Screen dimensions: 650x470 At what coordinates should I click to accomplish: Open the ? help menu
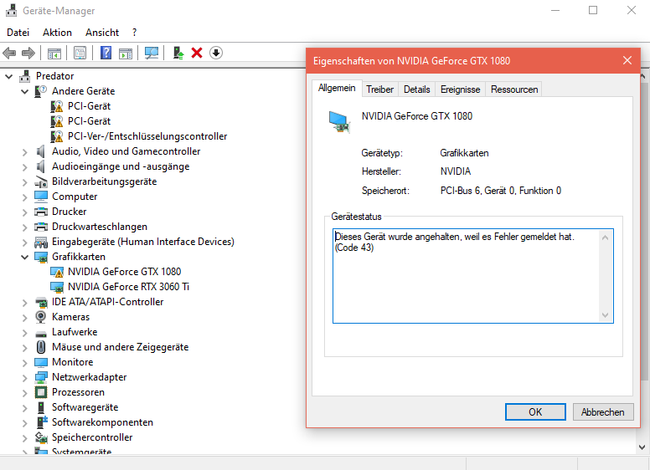[x=134, y=33]
